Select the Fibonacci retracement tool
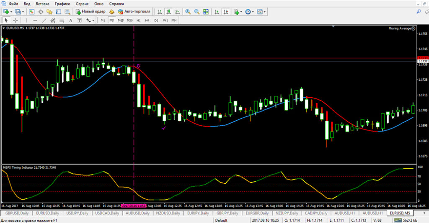Image resolution: width=429 pixels, height=223 pixels. [x=62, y=20]
